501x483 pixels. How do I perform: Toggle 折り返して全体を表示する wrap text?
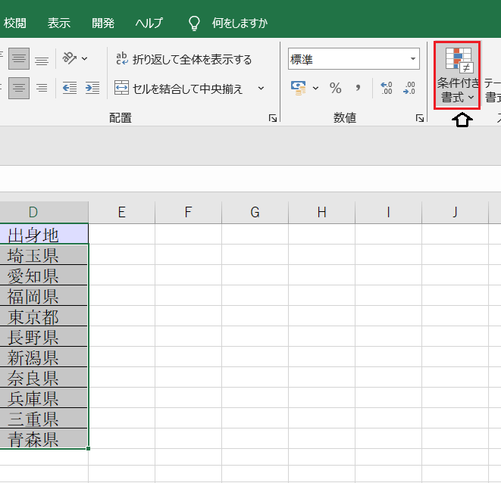point(183,59)
